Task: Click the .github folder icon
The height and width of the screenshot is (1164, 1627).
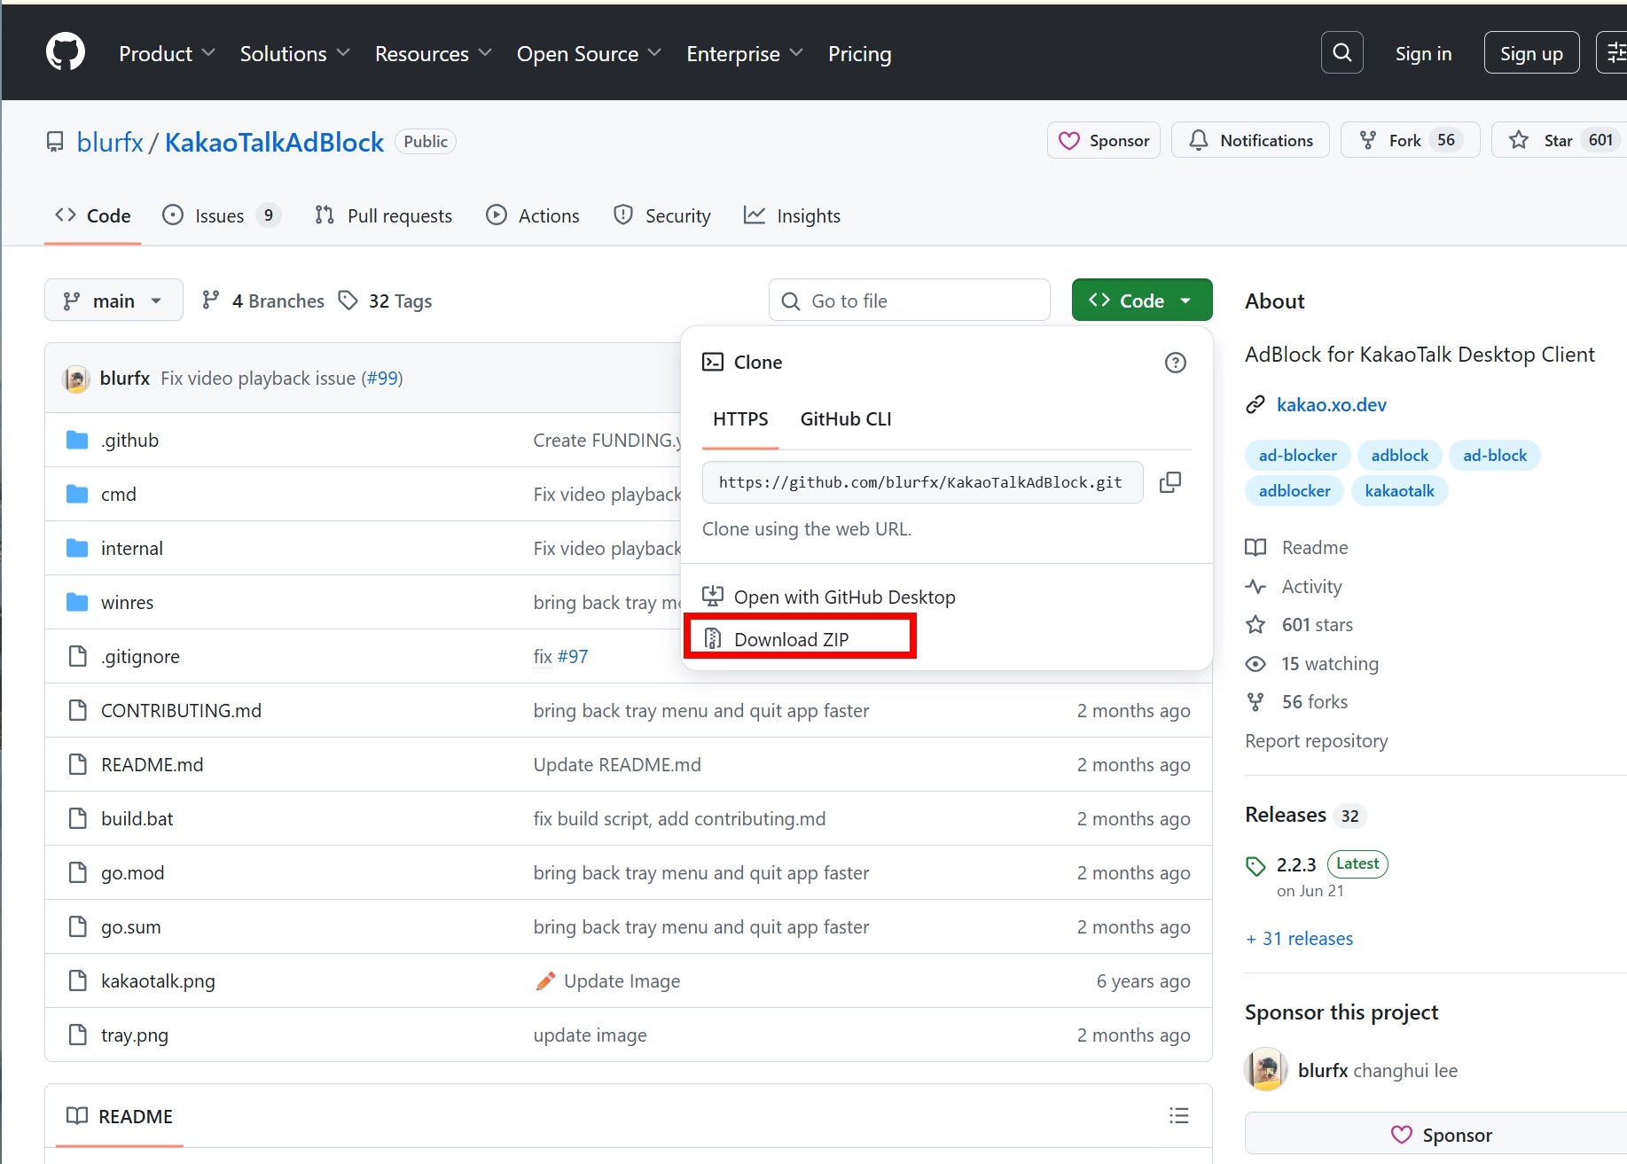Action: click(x=77, y=440)
